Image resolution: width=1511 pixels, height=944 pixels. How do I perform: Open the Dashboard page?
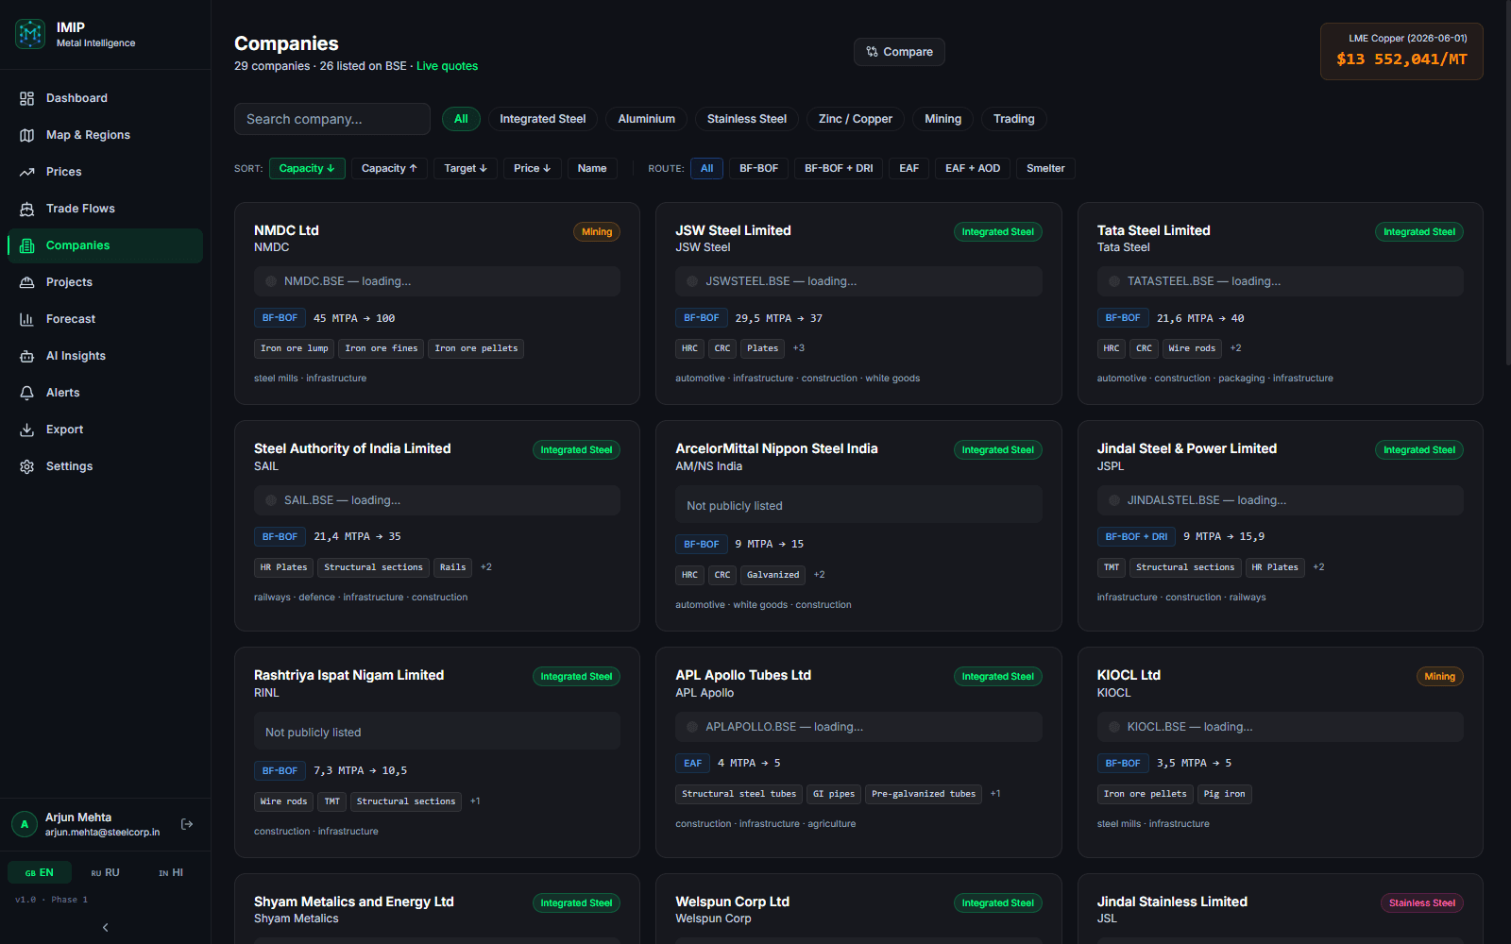105,98
